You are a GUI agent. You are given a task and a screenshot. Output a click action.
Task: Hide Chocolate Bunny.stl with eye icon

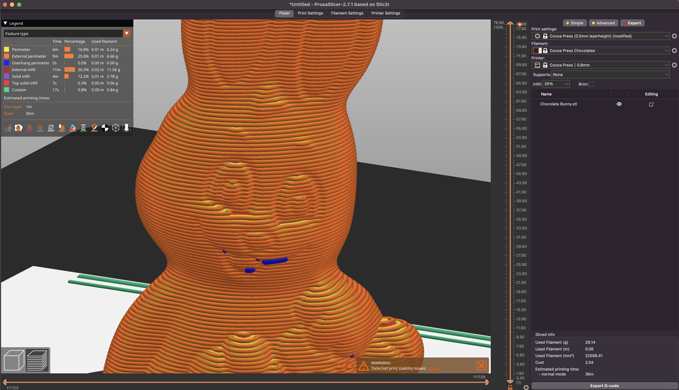619,104
